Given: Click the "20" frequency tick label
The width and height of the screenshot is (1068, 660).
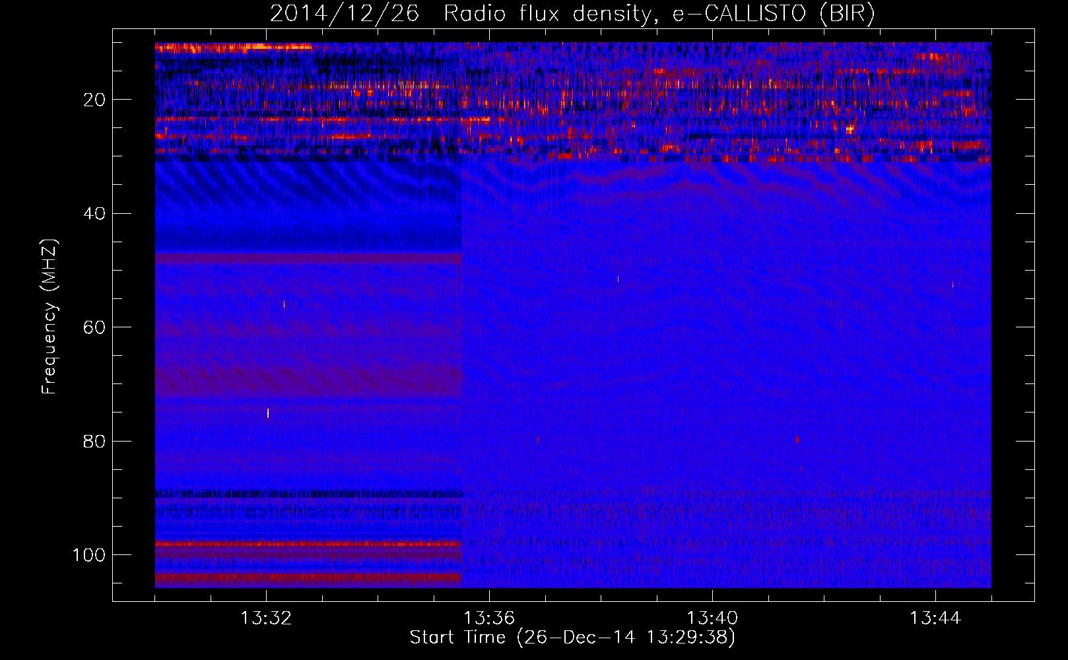Looking at the screenshot, I should tap(94, 100).
